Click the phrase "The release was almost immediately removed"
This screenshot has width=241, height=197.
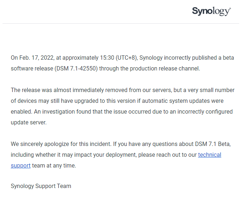click(x=69, y=90)
